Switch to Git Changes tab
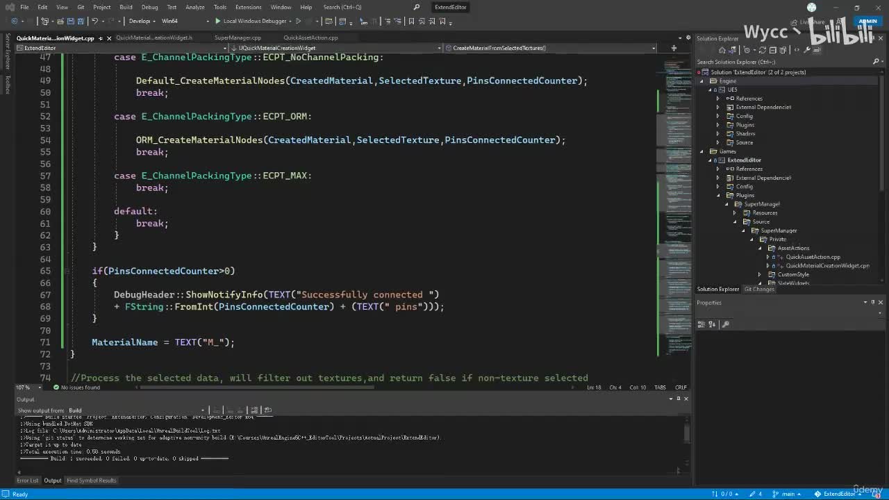Viewport: 889px width, 500px height. click(x=759, y=289)
